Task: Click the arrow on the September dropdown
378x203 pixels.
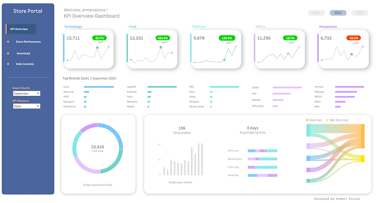Action: (38, 93)
